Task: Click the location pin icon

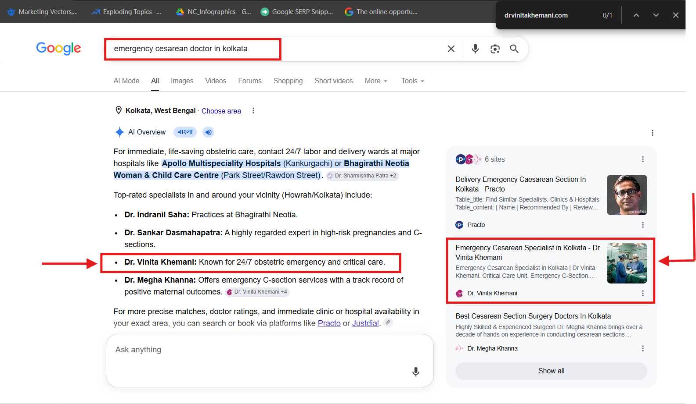Action: point(119,110)
